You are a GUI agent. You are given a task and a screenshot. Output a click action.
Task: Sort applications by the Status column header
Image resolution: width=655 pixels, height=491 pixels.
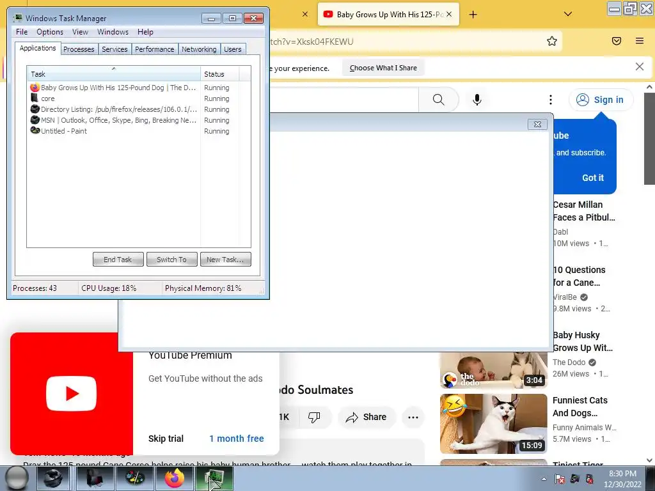click(x=220, y=74)
